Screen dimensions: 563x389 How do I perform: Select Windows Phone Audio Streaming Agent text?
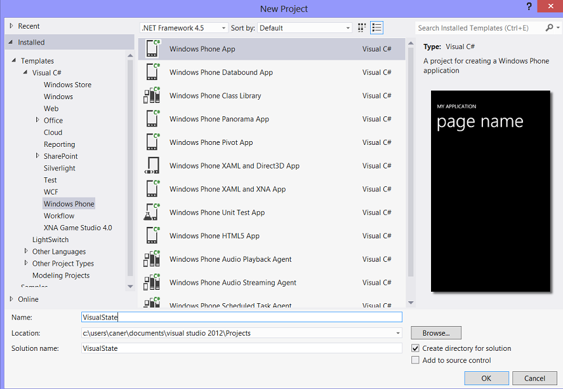(x=233, y=283)
